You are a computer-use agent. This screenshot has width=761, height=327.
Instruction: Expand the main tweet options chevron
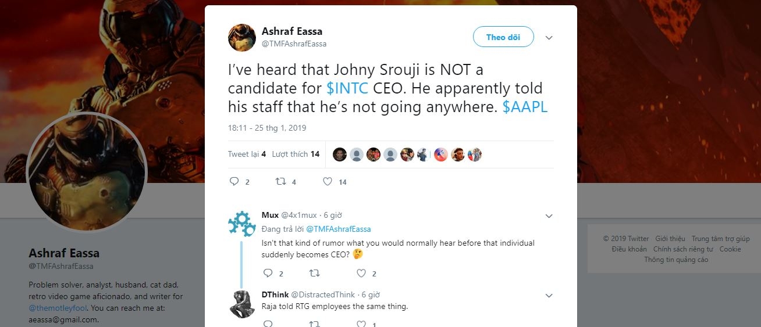[548, 38]
